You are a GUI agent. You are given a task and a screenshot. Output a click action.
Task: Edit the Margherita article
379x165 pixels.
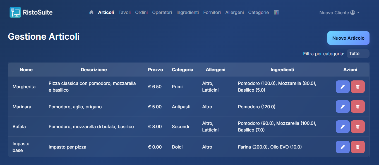pyautogui.click(x=342, y=87)
